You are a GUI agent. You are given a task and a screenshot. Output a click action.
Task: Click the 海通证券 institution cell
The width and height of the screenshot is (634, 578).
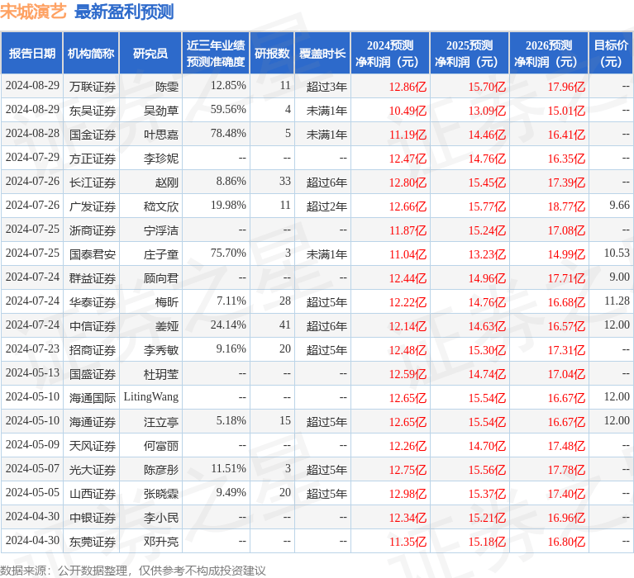pos(93,422)
